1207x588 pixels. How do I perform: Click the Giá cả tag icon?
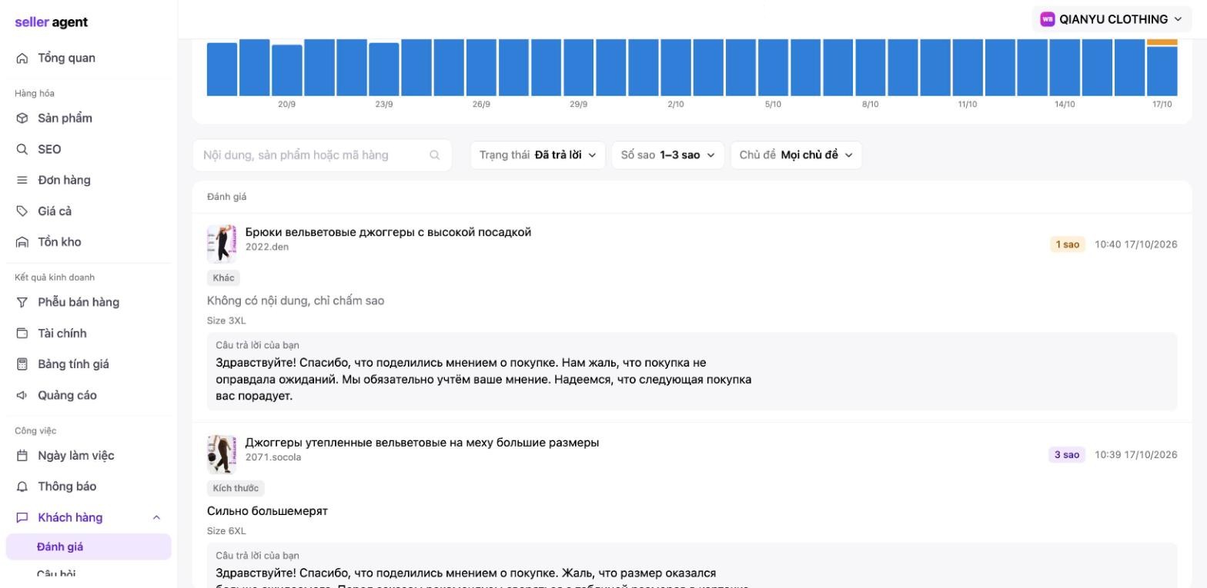coord(22,211)
